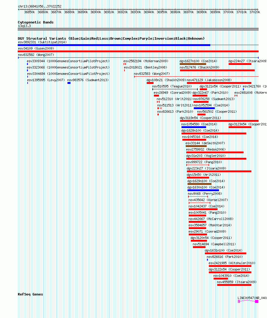Click dgv224n27 (Itsara2009) label
The image size is (267, 318).
coord(247,61)
